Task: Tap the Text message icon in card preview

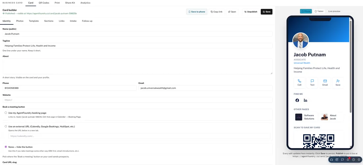Action: (x=312, y=82)
